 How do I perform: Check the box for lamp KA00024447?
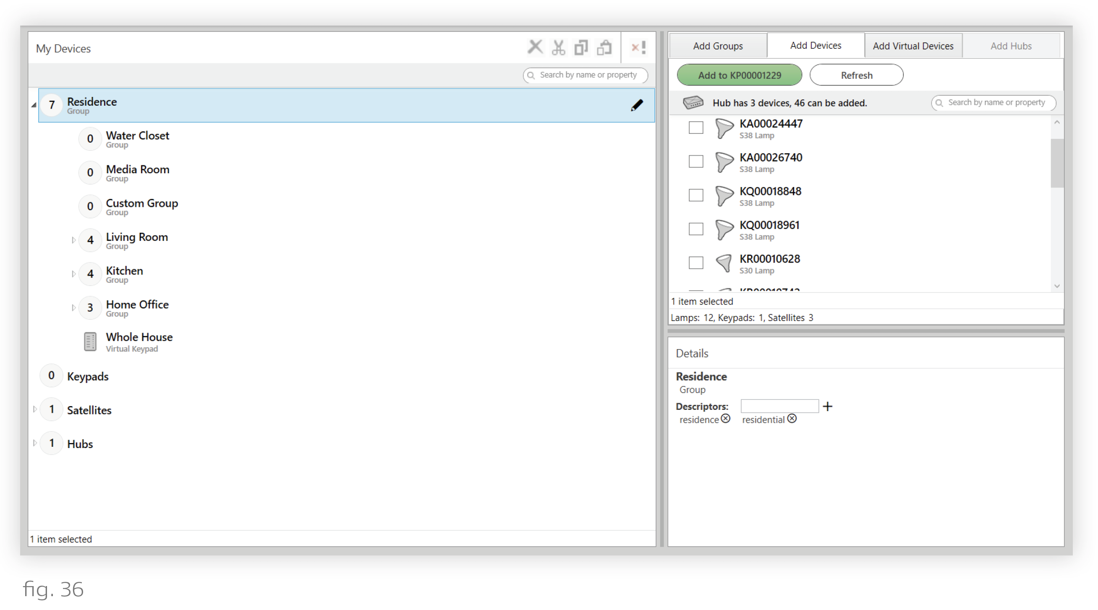(695, 128)
